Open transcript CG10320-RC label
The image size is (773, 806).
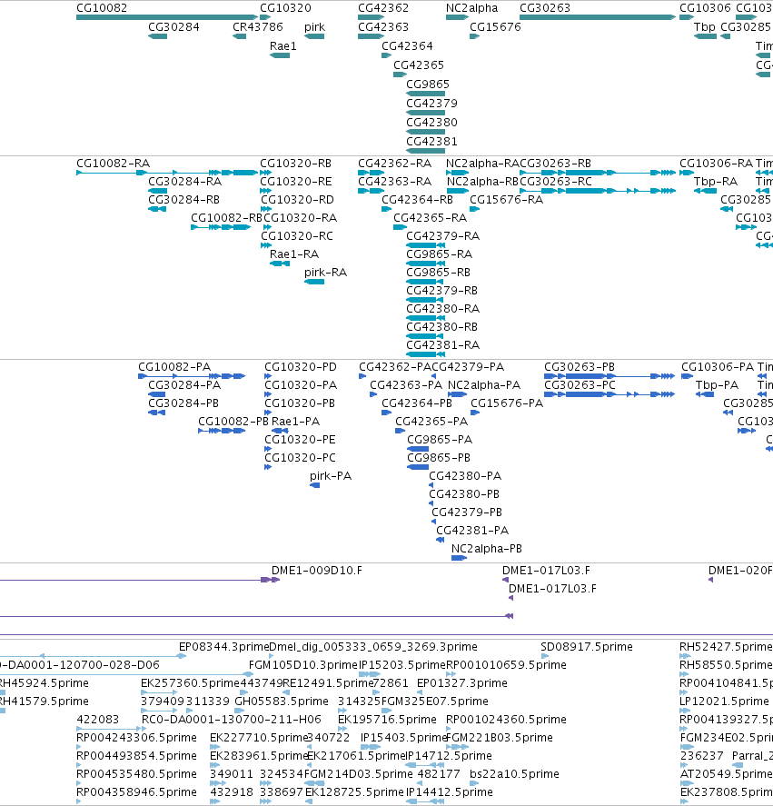pyautogui.click(x=297, y=236)
